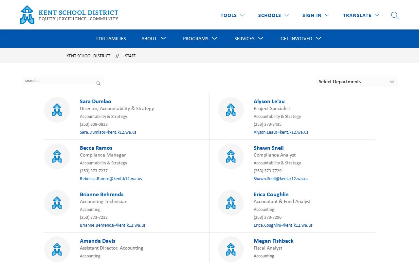Viewport: 419px width, 262px height.
Task: Expand the About chevron
Action: [x=163, y=38]
